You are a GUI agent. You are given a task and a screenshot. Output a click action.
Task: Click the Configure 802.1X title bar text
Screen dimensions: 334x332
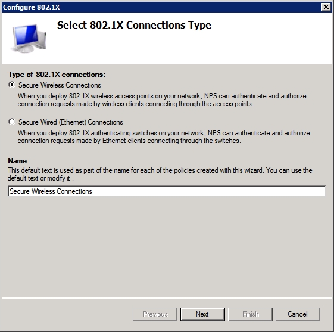click(x=32, y=7)
